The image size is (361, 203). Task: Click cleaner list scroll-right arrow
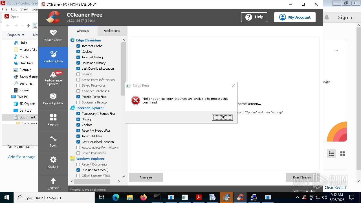coord(119,182)
